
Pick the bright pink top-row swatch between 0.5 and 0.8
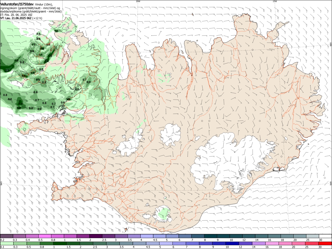pyautogui.click(x=45, y=236)
